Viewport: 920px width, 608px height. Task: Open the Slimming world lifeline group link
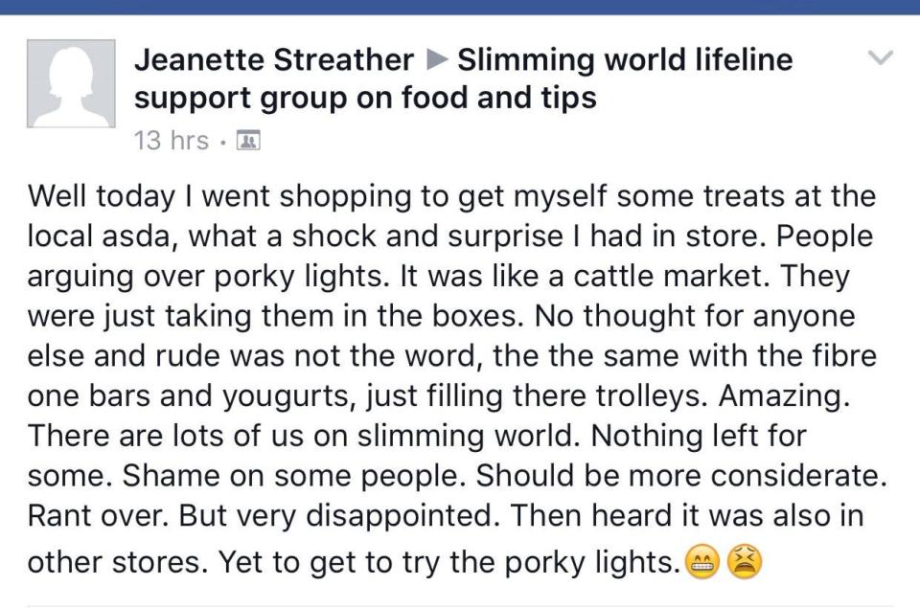[x=625, y=59]
